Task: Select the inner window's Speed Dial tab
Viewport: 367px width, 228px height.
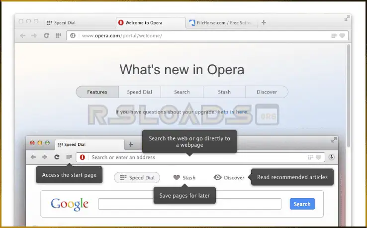Action: [90, 144]
